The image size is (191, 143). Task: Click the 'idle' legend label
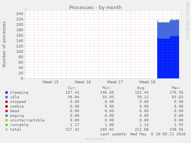tap(15, 97)
